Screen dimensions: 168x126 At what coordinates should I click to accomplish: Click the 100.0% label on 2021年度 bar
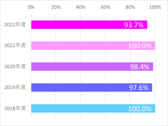140,46
